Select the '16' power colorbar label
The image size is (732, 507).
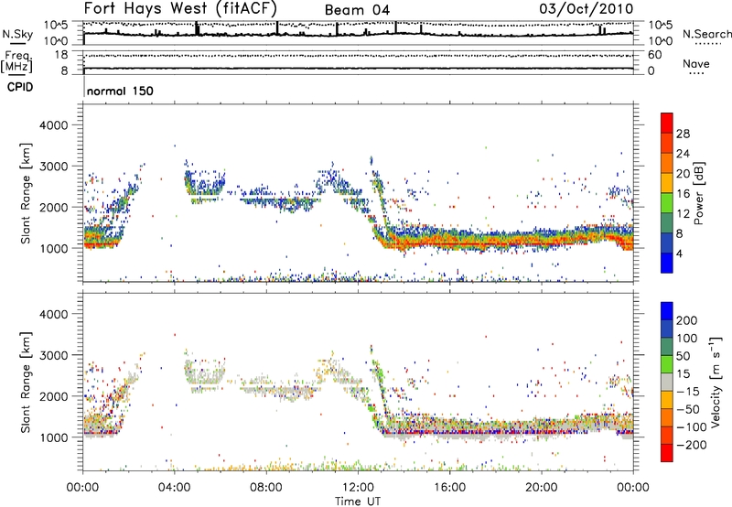pyautogui.click(x=683, y=194)
